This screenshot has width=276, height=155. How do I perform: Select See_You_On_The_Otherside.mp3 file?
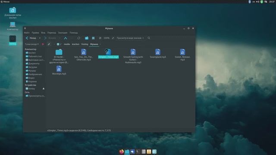point(83,55)
